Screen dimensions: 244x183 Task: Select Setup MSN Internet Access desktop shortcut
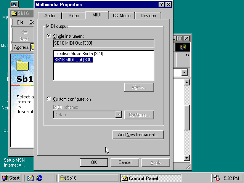14,162
